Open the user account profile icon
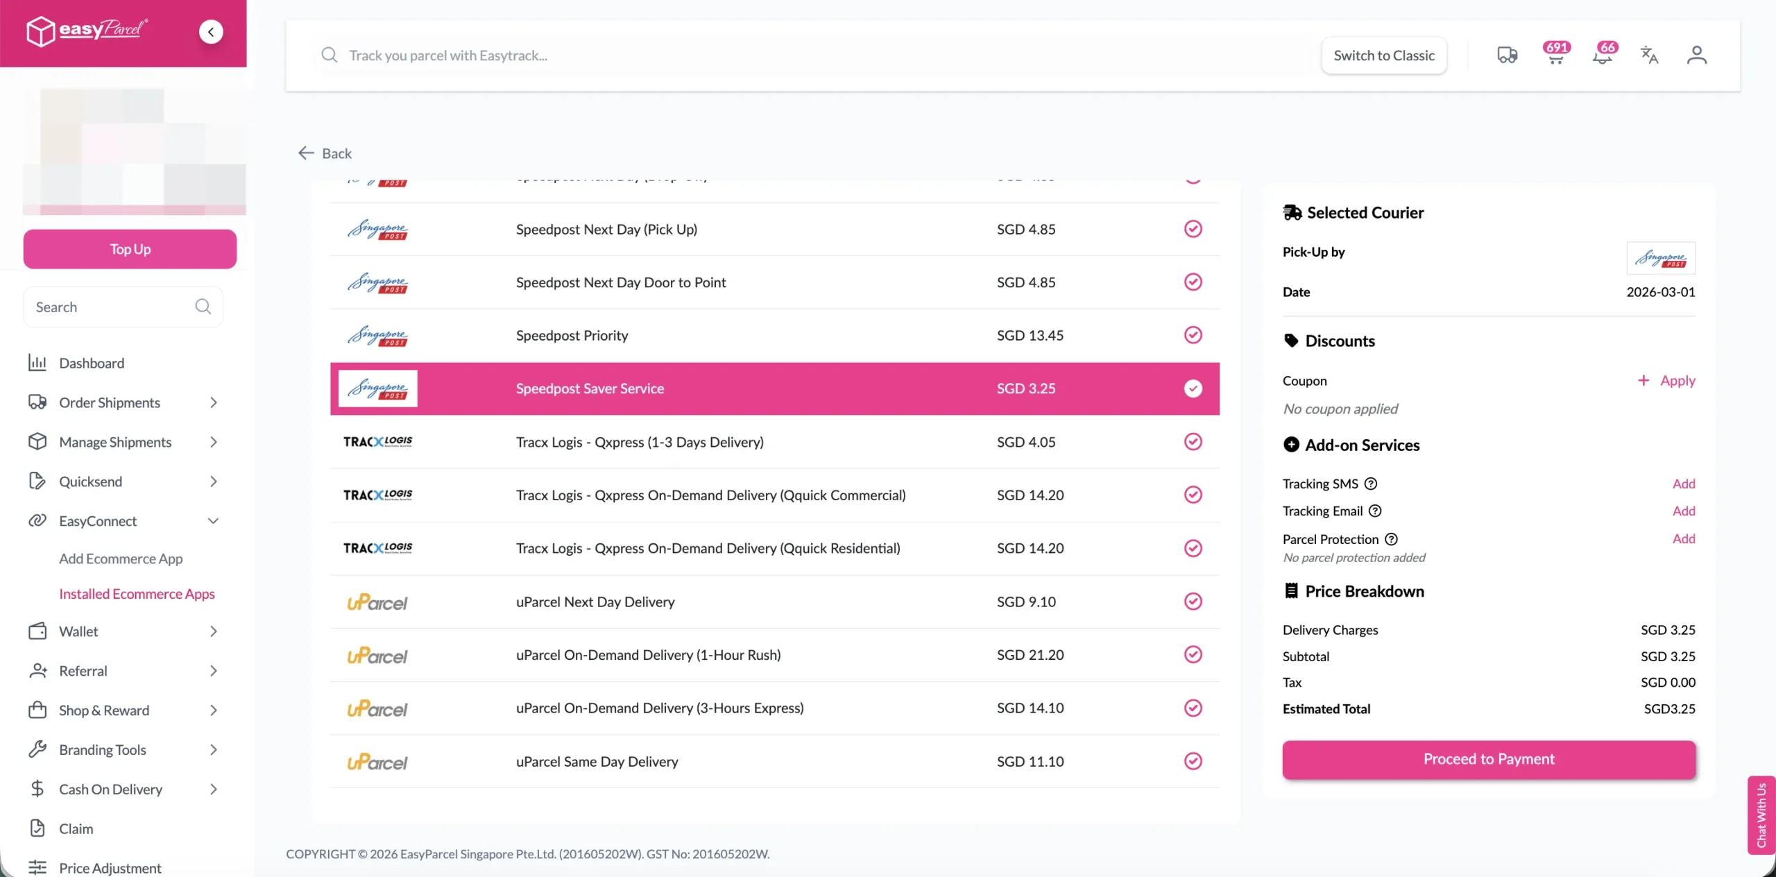 tap(1696, 55)
